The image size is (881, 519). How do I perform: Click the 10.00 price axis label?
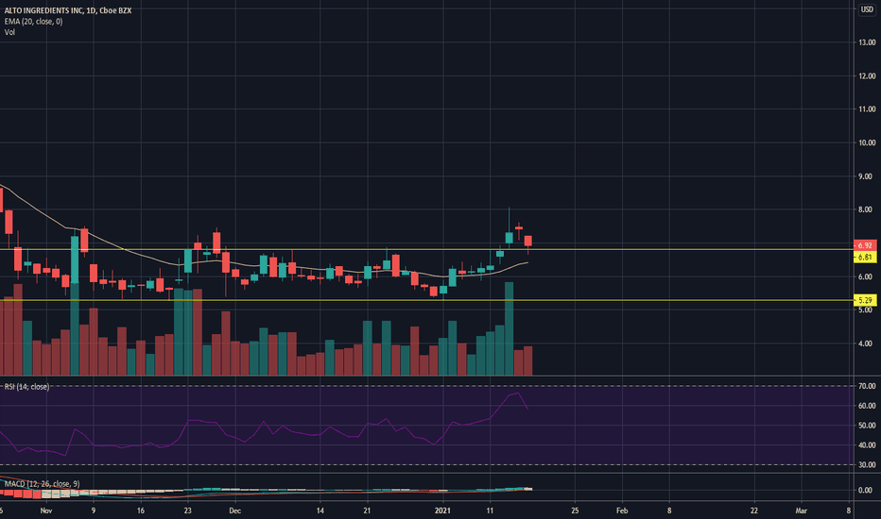(867, 142)
